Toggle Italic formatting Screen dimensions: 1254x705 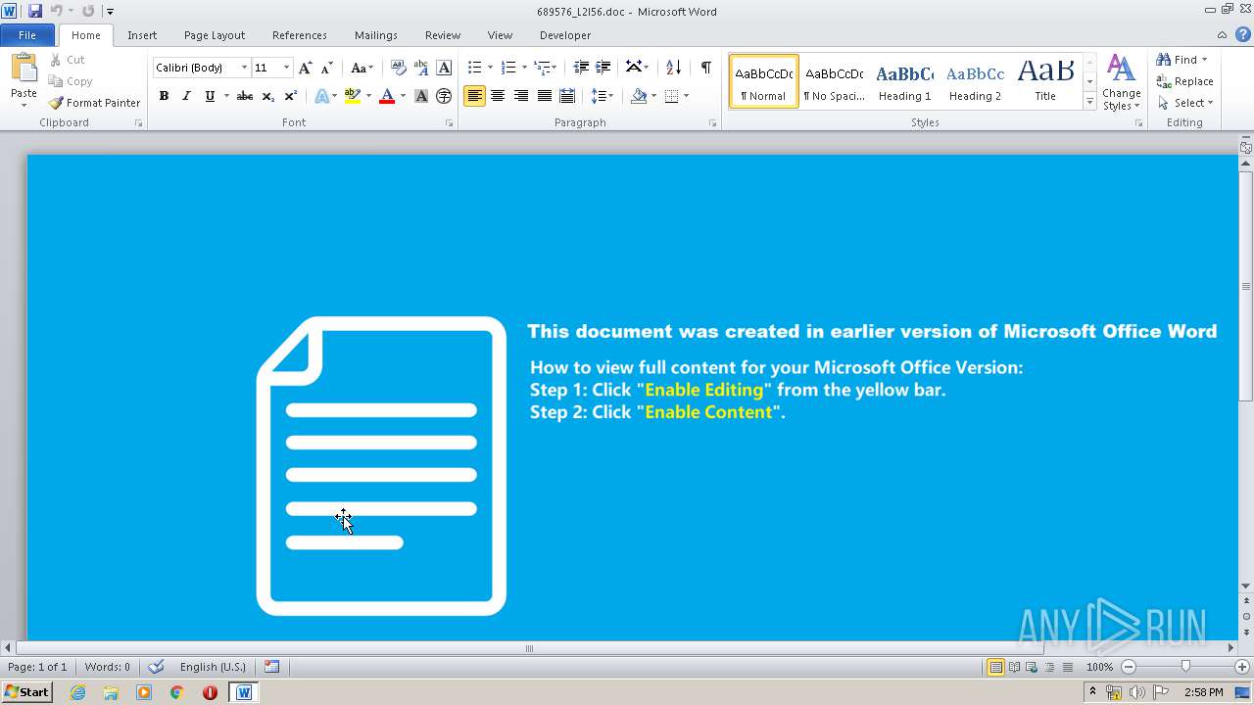(x=186, y=96)
